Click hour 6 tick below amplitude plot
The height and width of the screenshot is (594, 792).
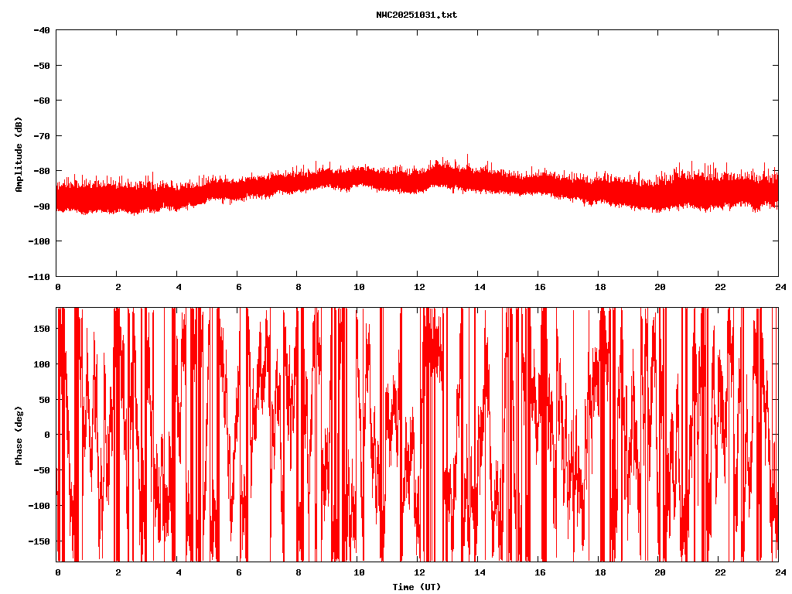[238, 287]
